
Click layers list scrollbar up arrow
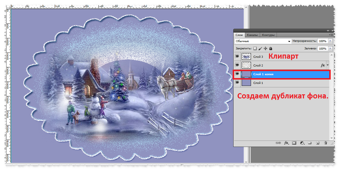[332, 55]
